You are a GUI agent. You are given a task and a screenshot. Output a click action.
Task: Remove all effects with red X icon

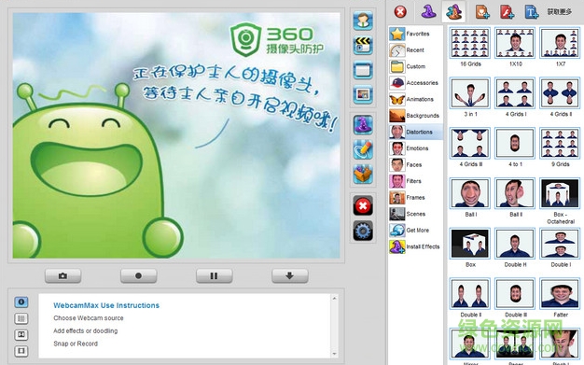[400, 12]
